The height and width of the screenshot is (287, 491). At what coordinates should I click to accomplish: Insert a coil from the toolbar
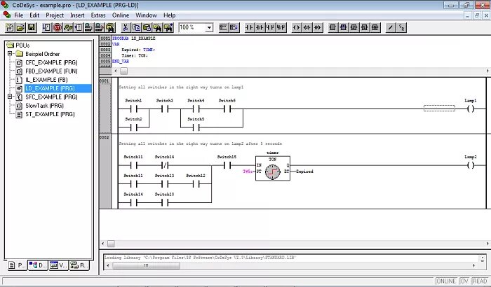pyautogui.click(x=296, y=27)
